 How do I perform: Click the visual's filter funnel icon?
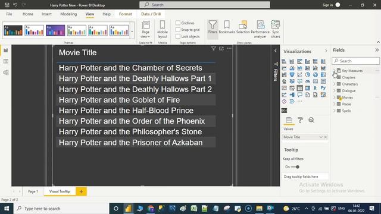[213, 49]
